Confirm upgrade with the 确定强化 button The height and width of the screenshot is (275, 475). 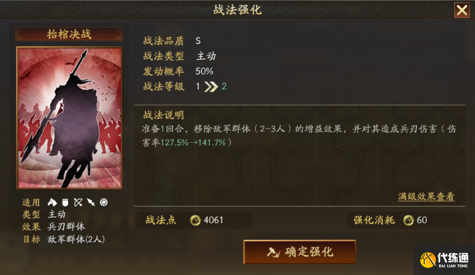point(300,252)
